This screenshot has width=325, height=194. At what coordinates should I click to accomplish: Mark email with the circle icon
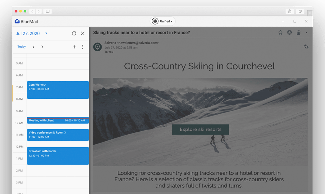point(289,32)
